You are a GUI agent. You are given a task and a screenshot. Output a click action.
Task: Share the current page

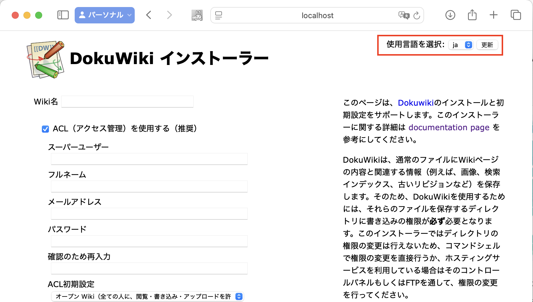pos(472,15)
